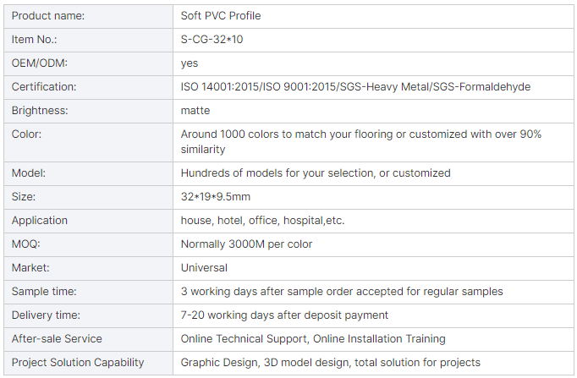Click the item number S-CG-32*10
Viewport: 577px width, 378px height.
(x=218, y=40)
